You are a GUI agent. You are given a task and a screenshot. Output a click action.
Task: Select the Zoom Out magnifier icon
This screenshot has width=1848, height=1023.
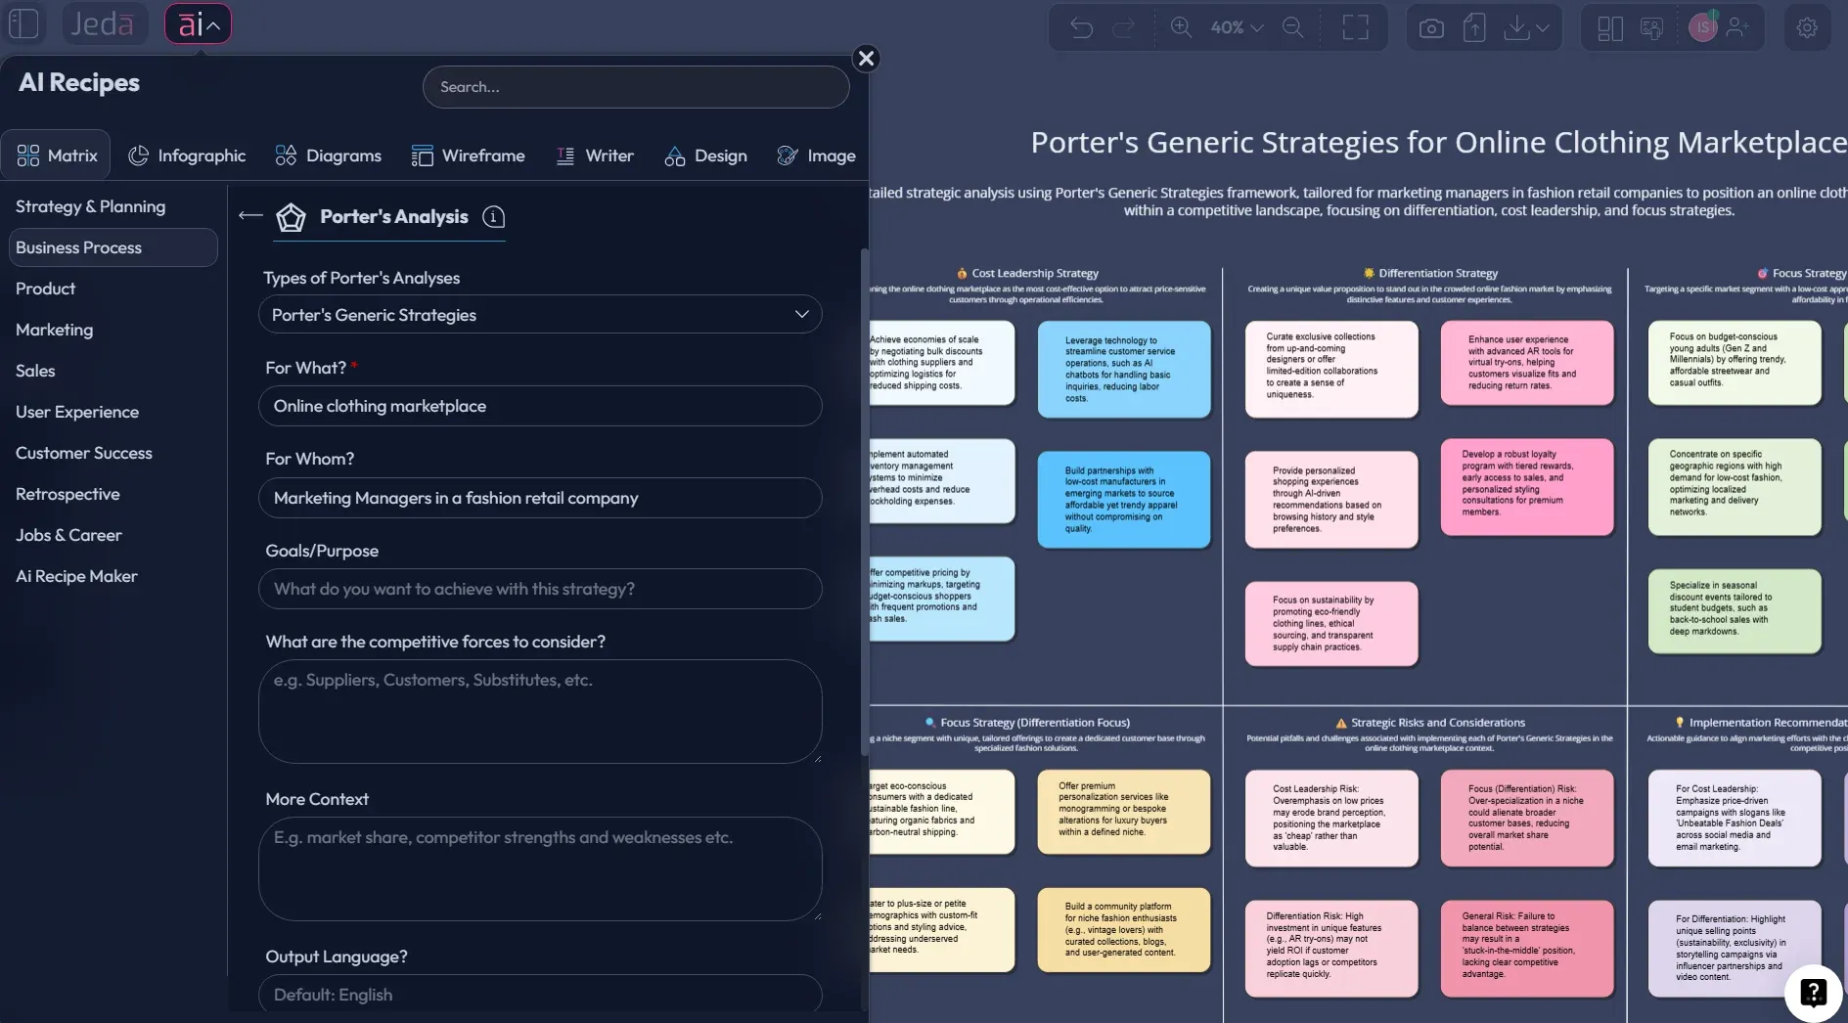click(x=1293, y=26)
